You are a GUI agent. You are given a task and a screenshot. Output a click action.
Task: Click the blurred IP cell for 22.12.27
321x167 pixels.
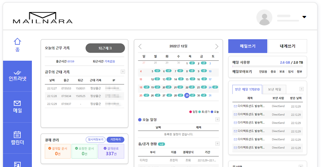click(x=113, y=88)
